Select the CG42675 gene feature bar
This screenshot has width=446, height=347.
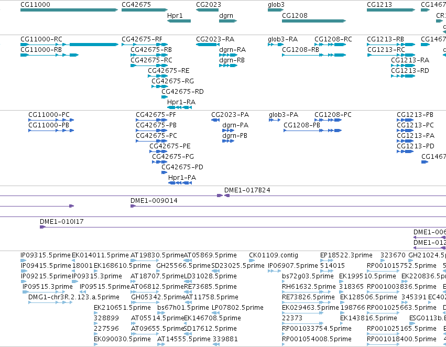(x=145, y=10)
